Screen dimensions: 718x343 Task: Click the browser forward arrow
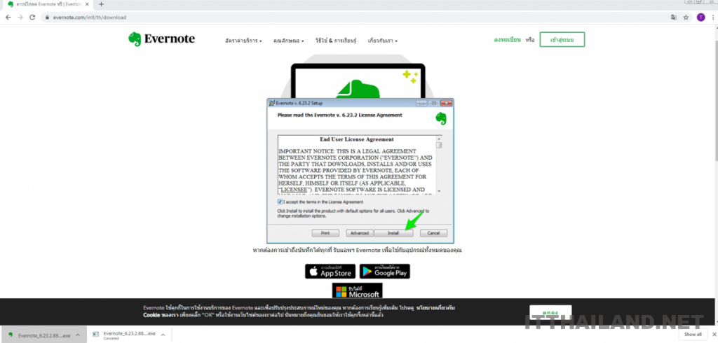coord(20,17)
